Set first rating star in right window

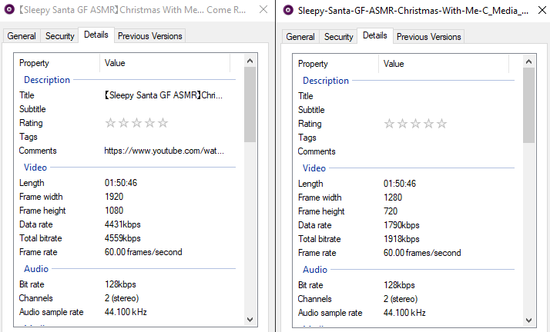(389, 124)
